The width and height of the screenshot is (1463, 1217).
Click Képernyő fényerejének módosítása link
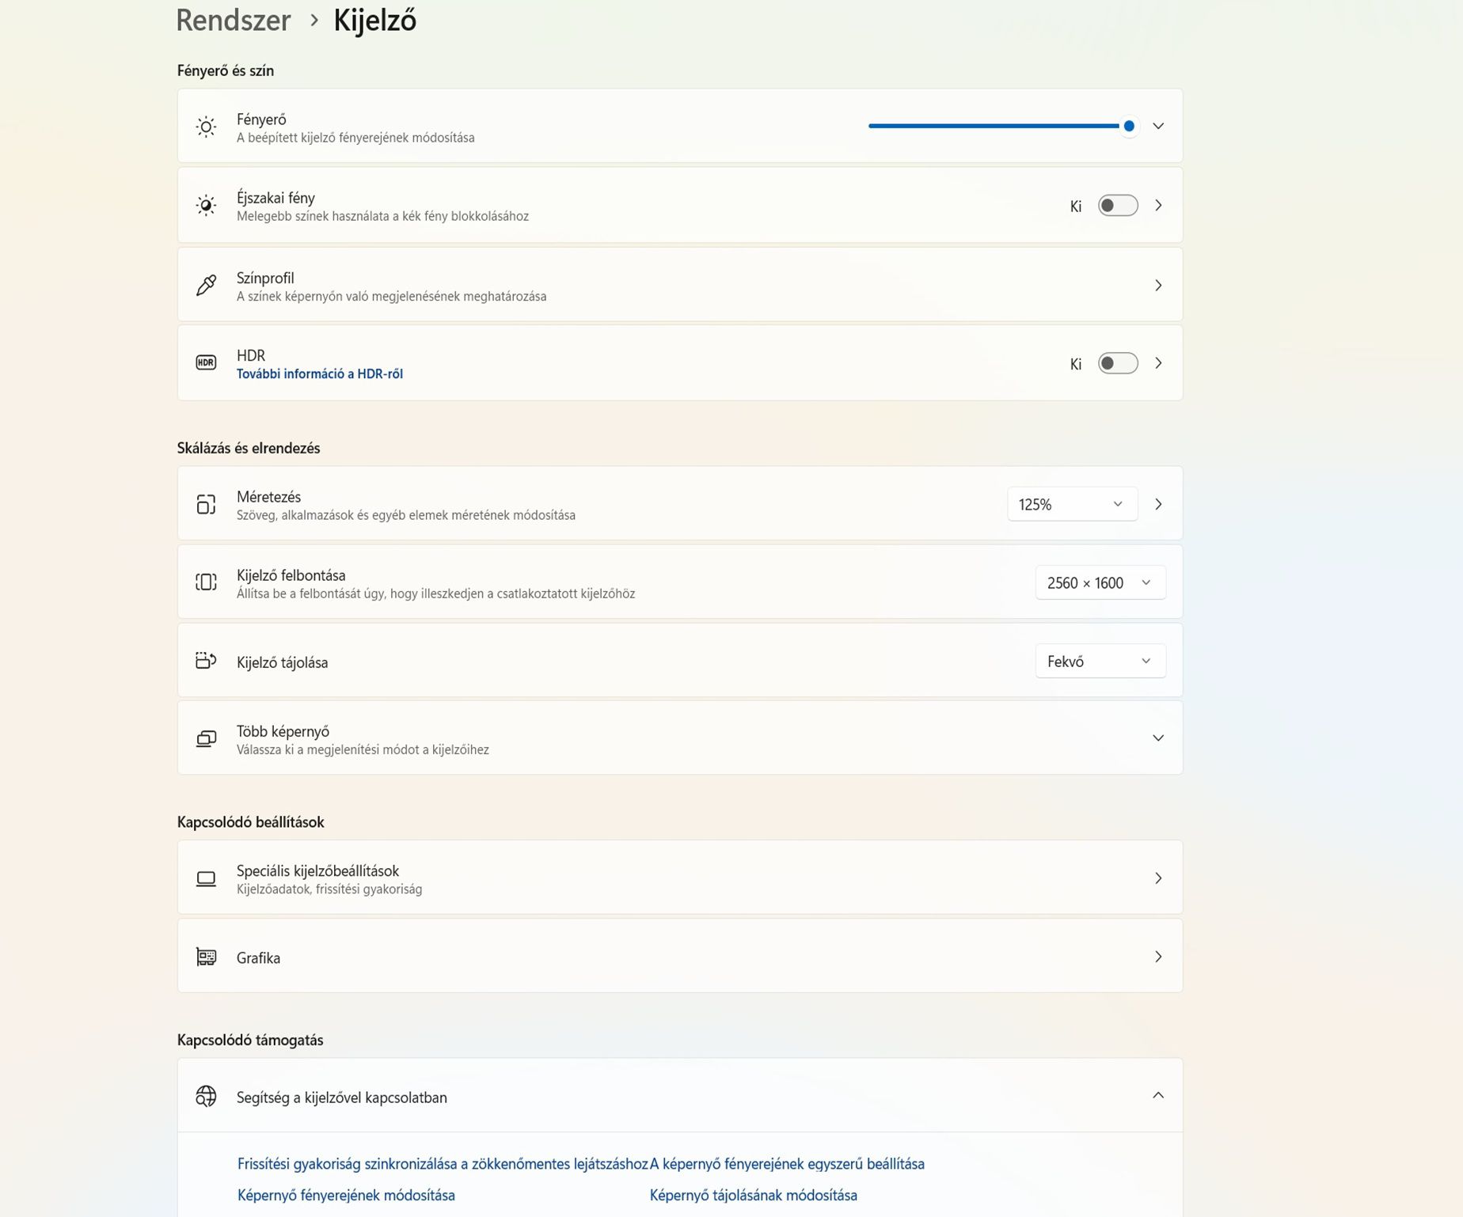pyautogui.click(x=346, y=1196)
